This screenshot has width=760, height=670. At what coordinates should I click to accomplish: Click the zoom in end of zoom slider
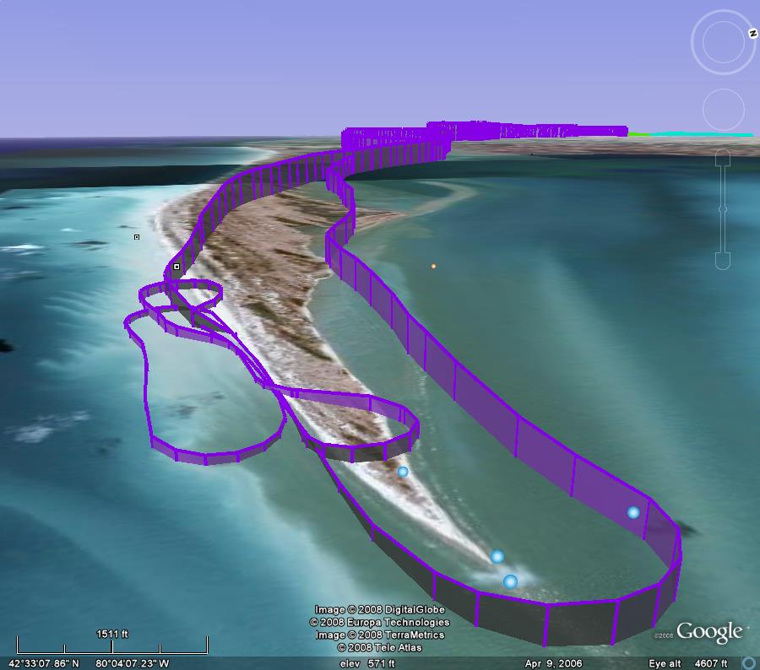click(722, 158)
